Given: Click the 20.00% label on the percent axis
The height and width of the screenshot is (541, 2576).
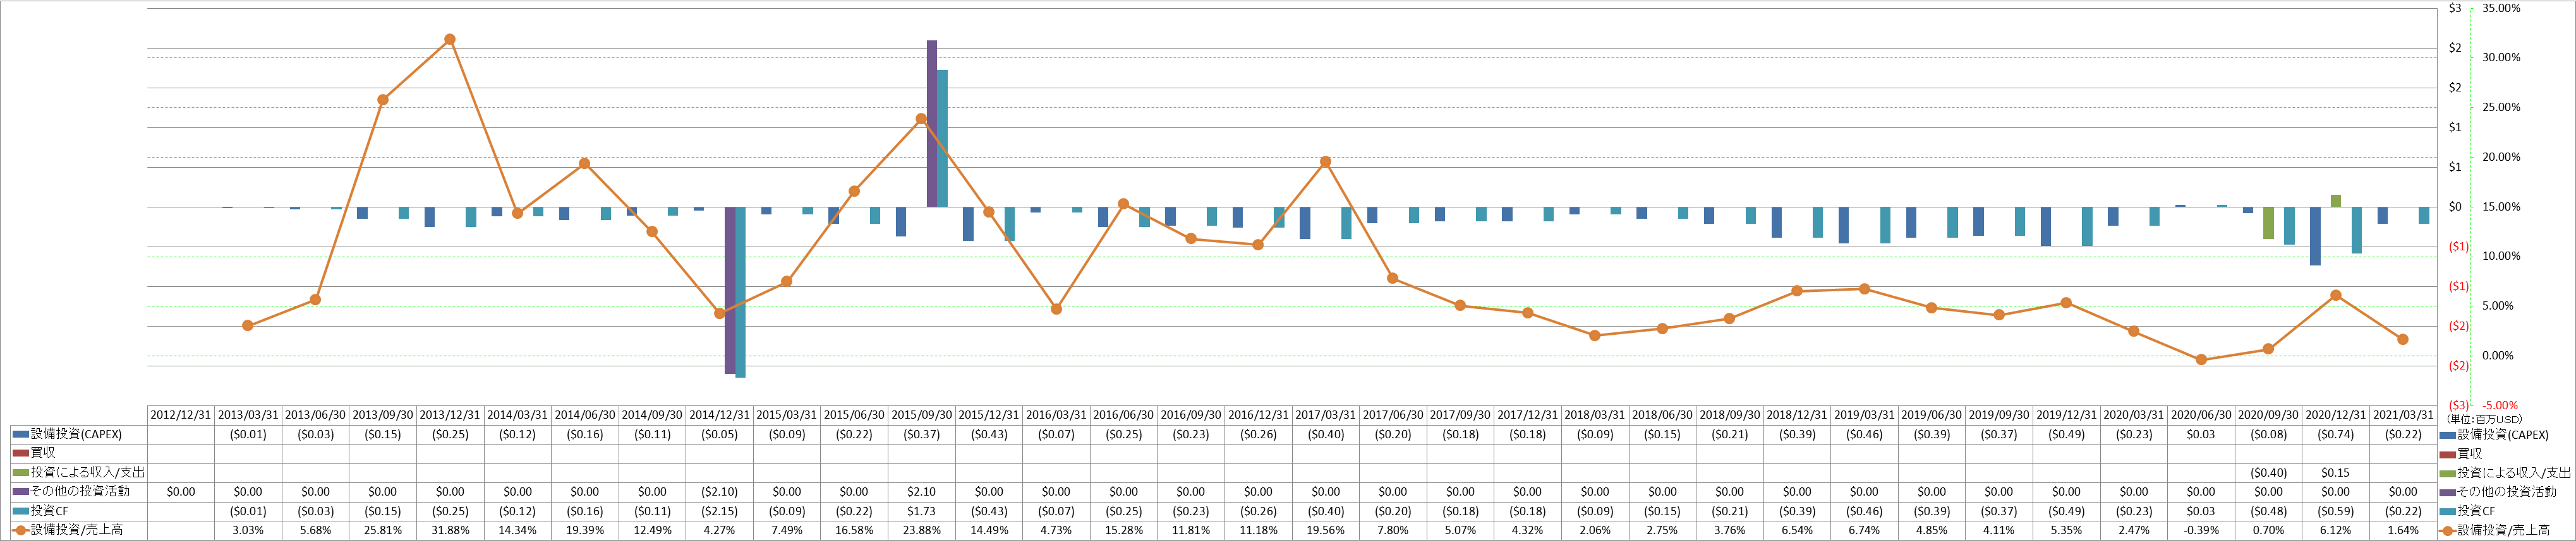Looking at the screenshot, I should pos(2501,157).
